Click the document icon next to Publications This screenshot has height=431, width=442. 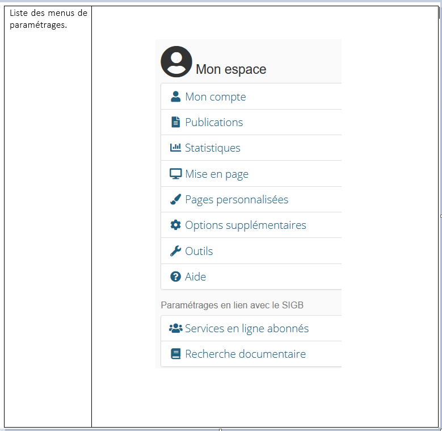(175, 122)
